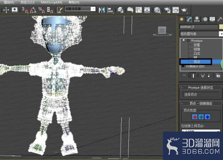
Task: Toggle Show End Result icon
Action: coord(193,76)
